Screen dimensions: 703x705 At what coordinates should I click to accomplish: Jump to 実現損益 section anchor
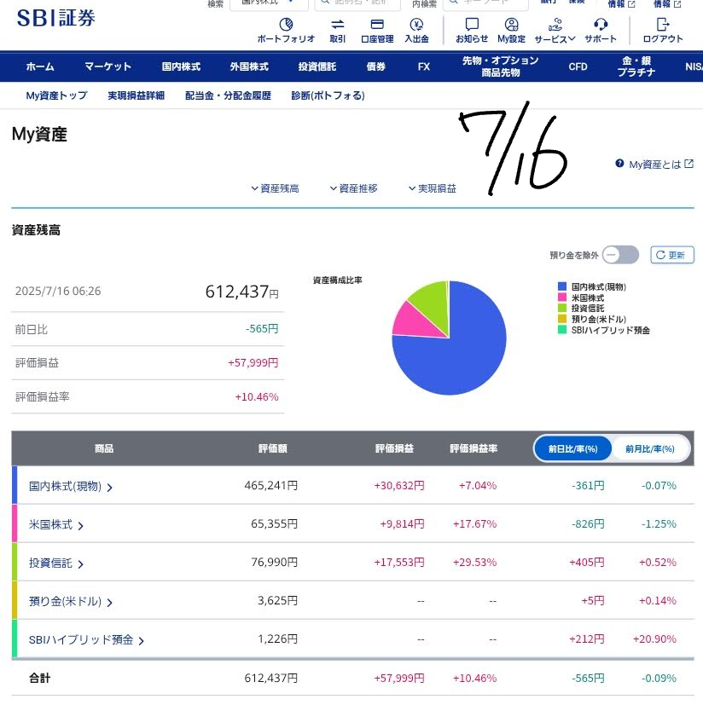(433, 188)
